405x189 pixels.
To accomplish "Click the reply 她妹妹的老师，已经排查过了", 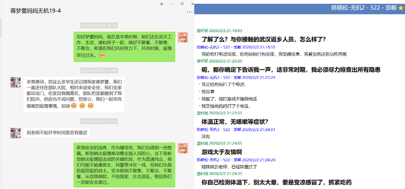I will click(x=231, y=166).
